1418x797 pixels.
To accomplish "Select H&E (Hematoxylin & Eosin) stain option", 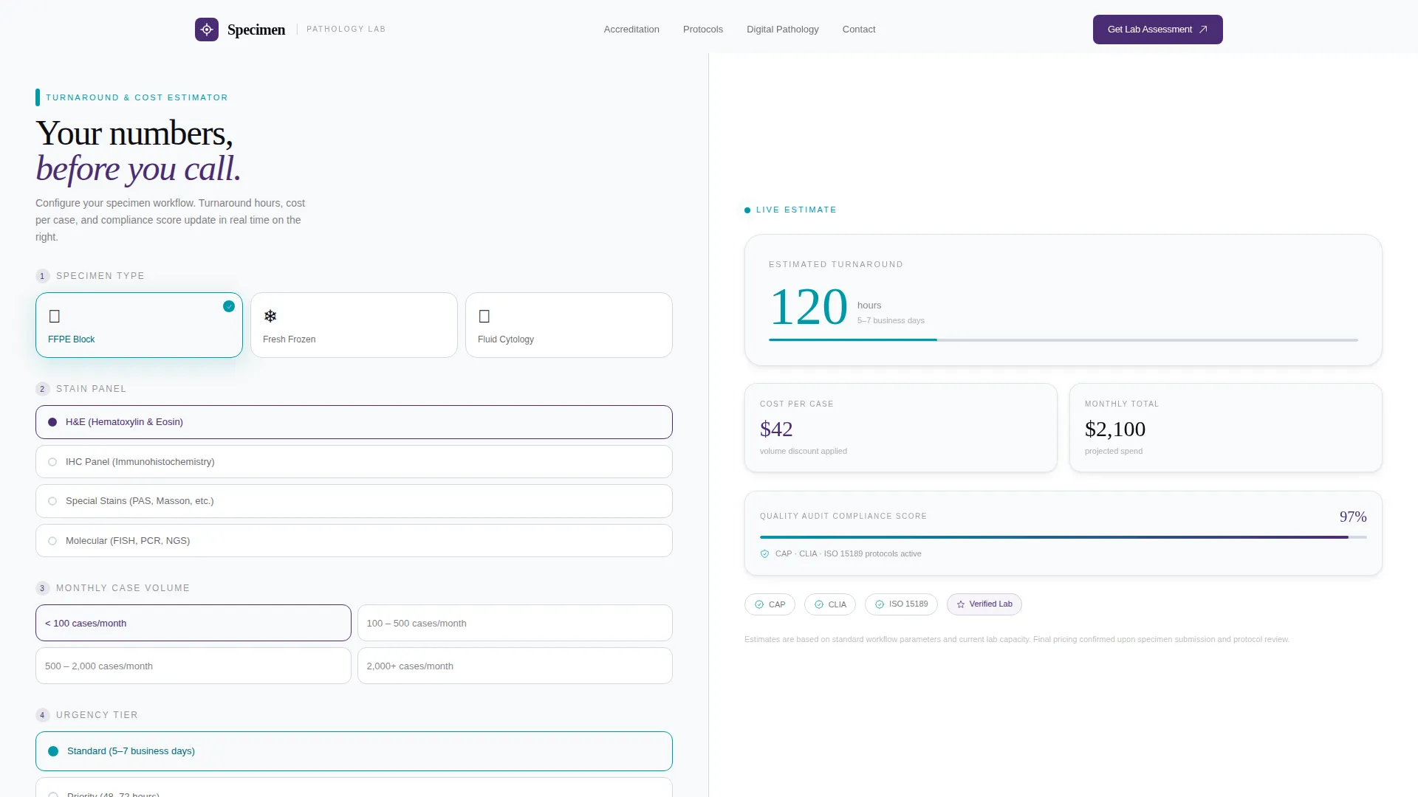I will (354, 422).
